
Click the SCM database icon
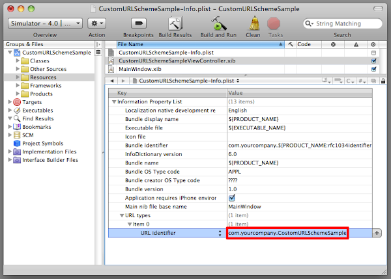pyautogui.click(x=17, y=135)
